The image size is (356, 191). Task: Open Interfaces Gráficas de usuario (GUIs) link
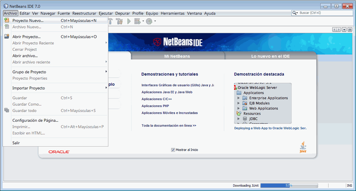pyautogui.click(x=178, y=85)
